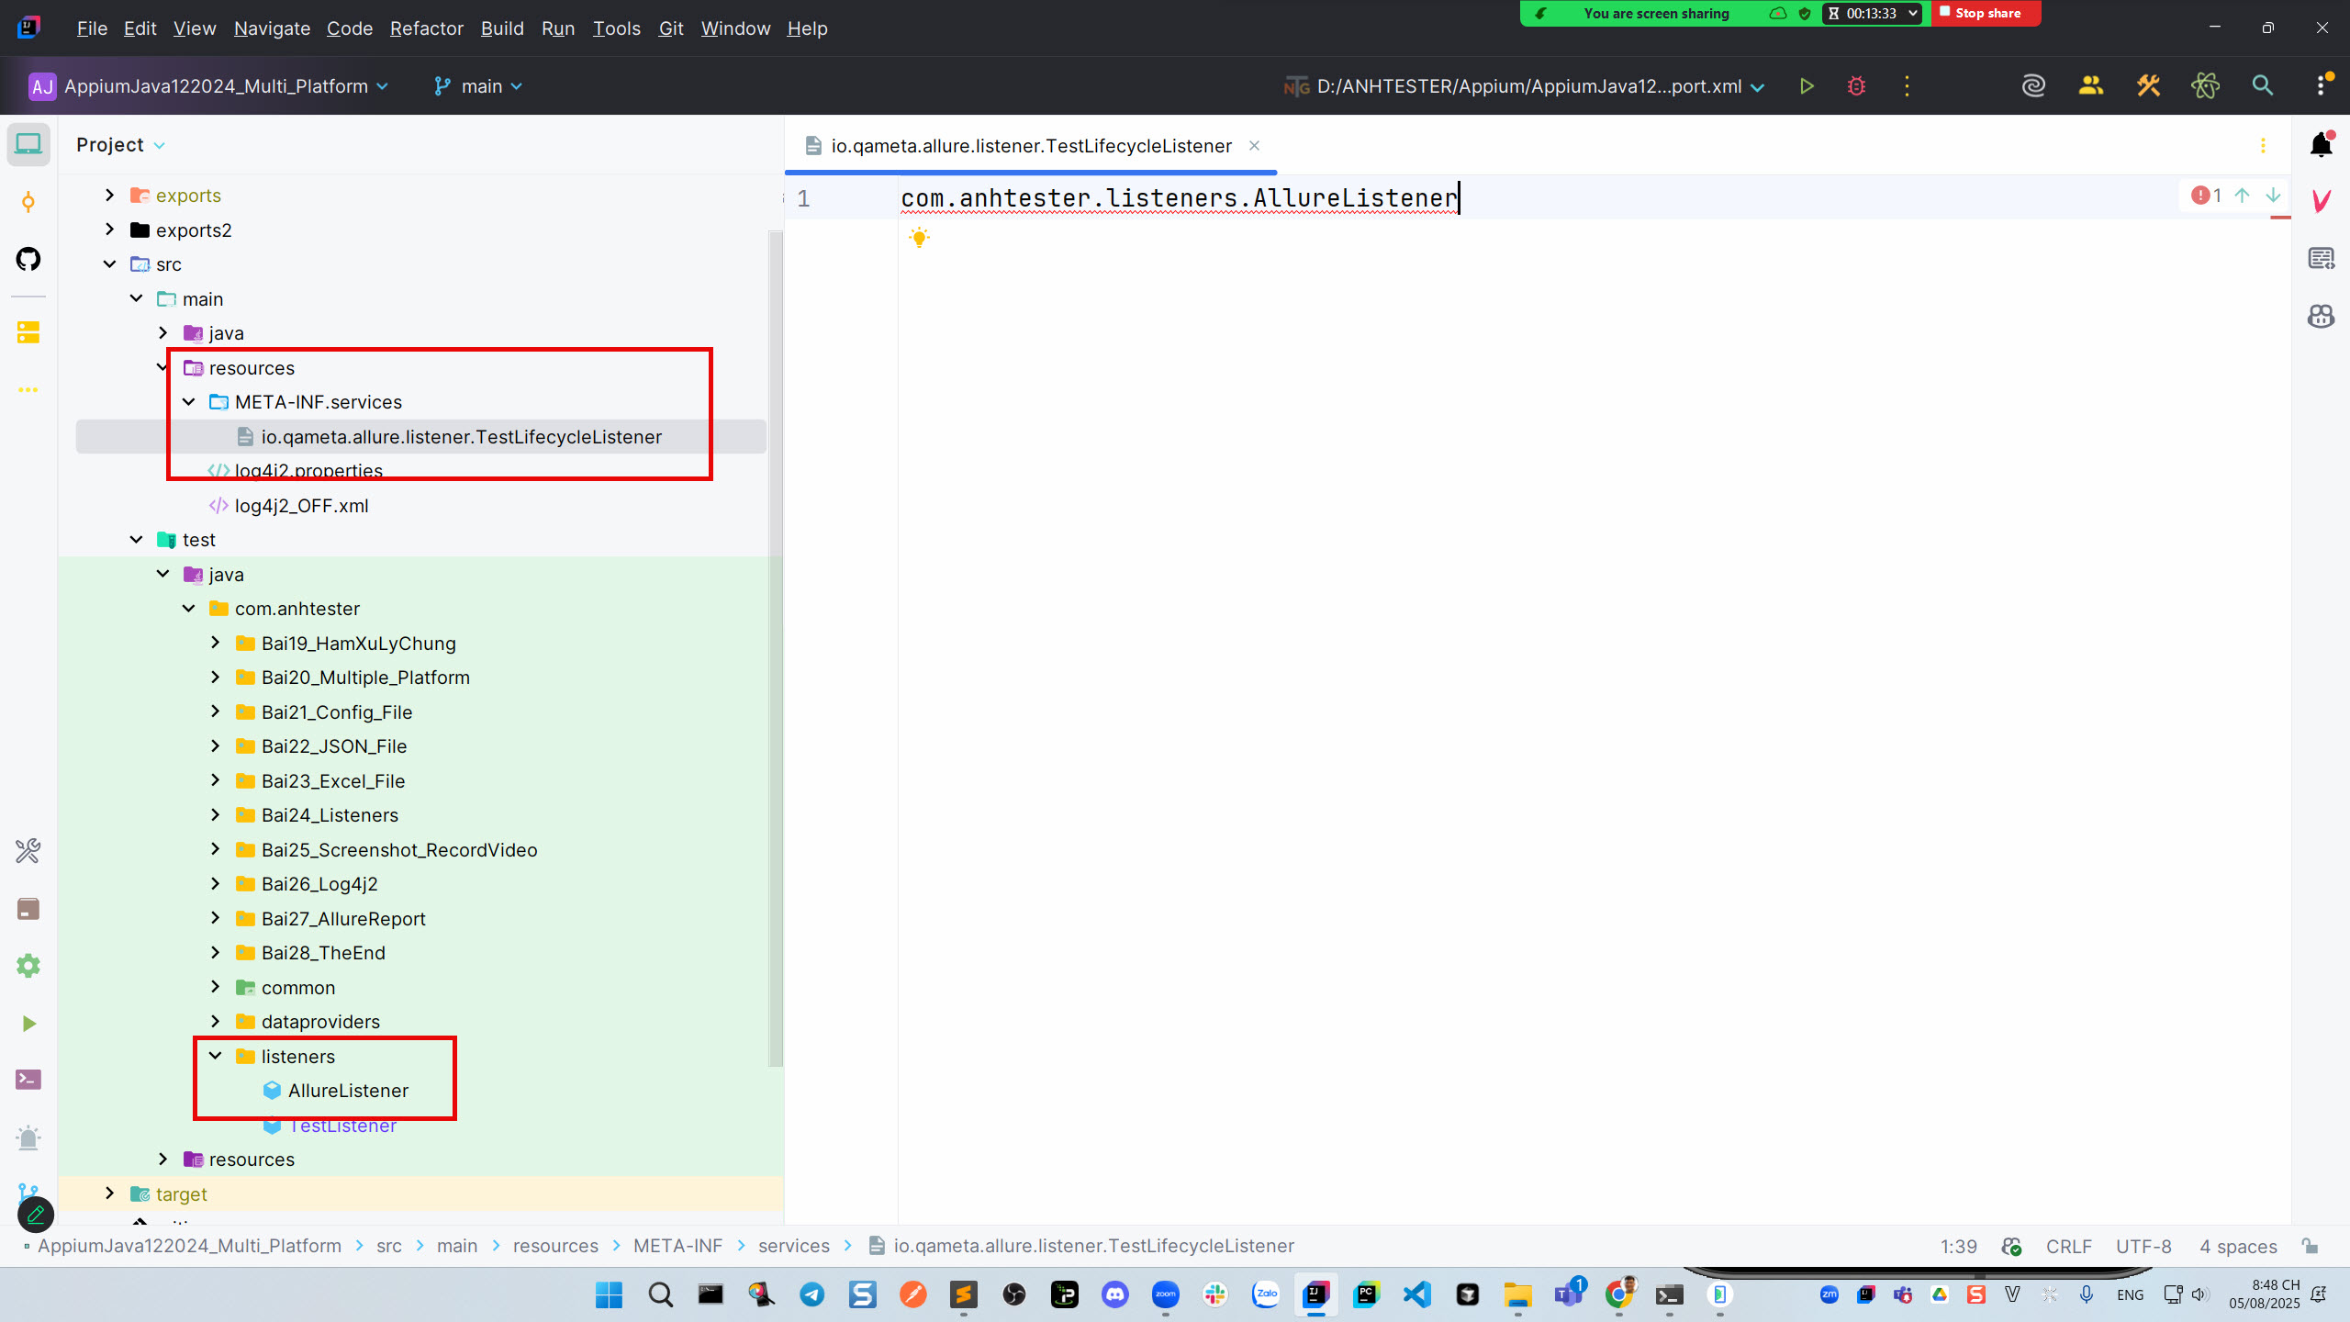Expand the Bai27_AllureReport folder

pos(216,918)
